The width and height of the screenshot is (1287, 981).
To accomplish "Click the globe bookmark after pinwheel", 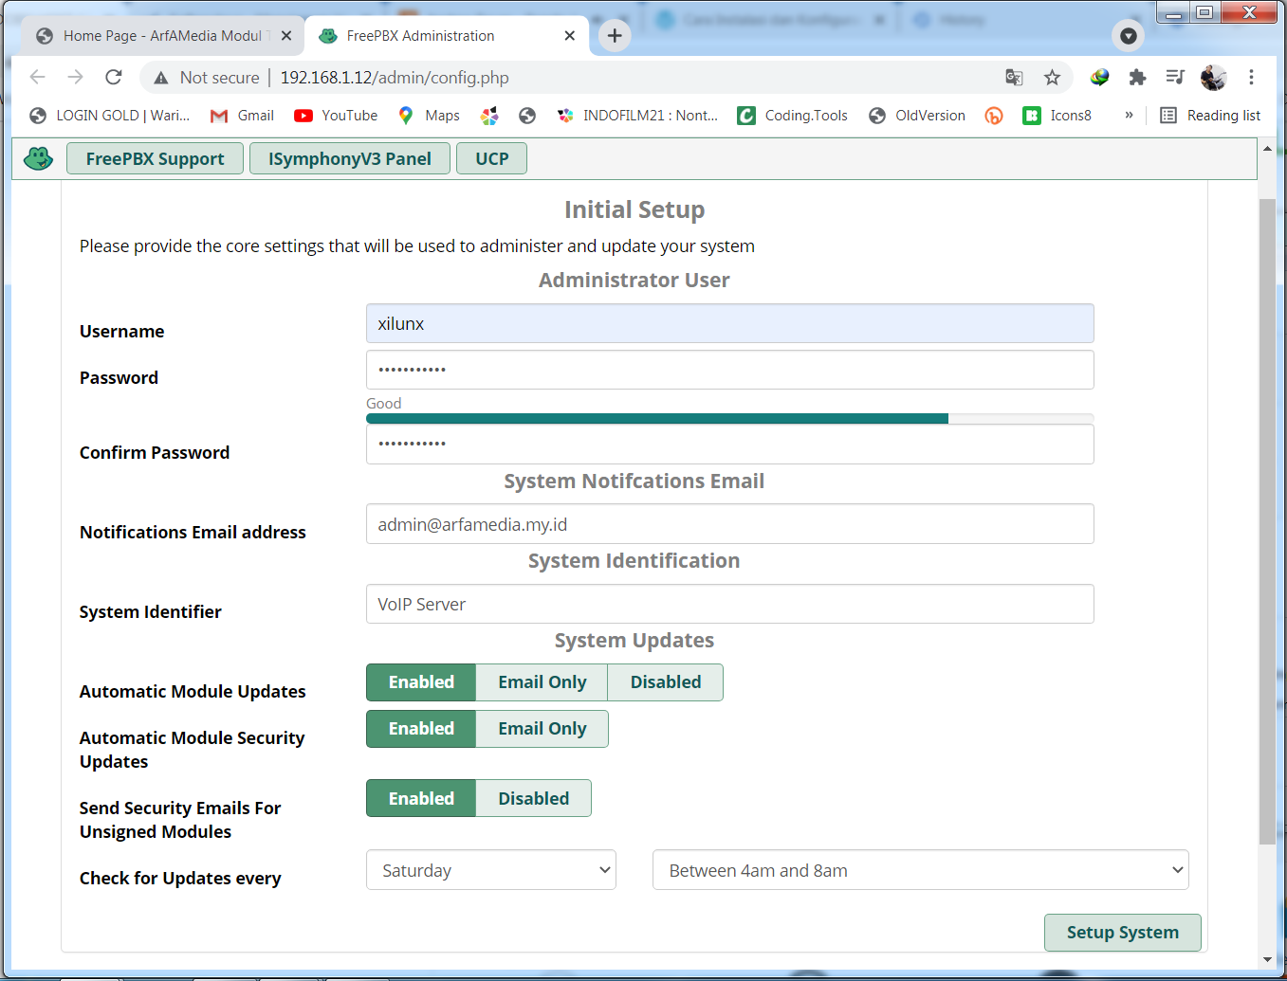I will pos(527,116).
